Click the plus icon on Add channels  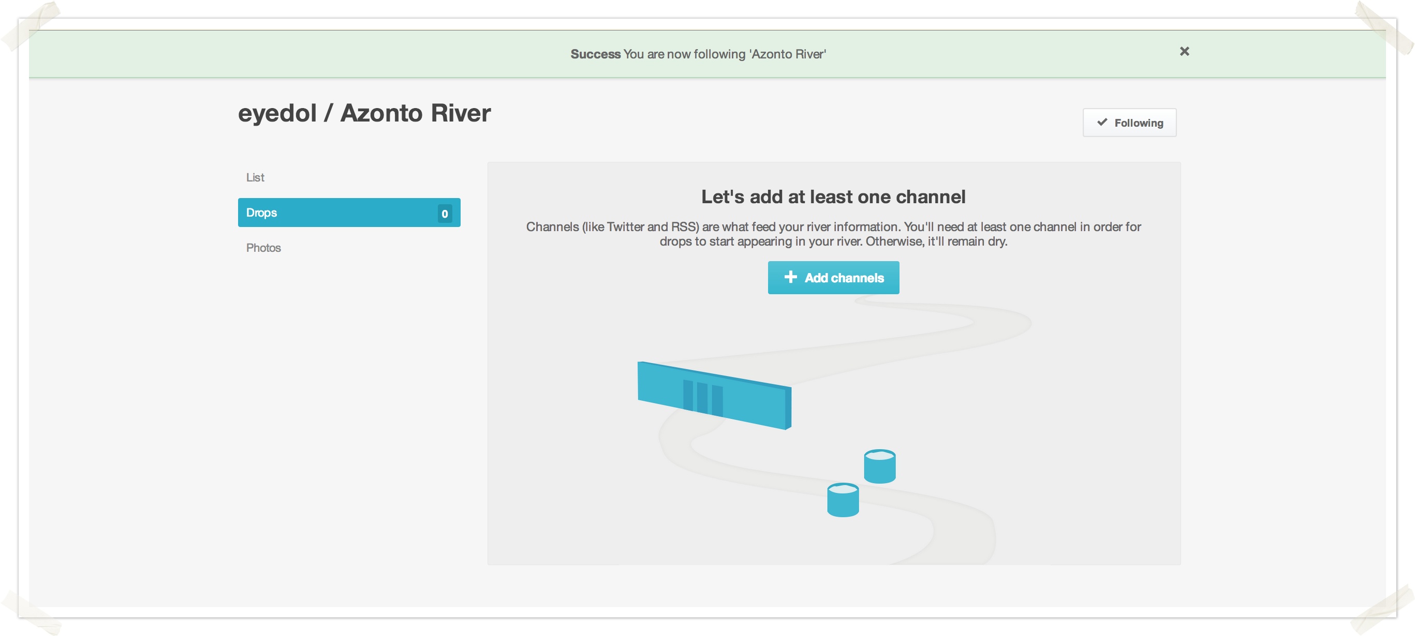(x=790, y=277)
